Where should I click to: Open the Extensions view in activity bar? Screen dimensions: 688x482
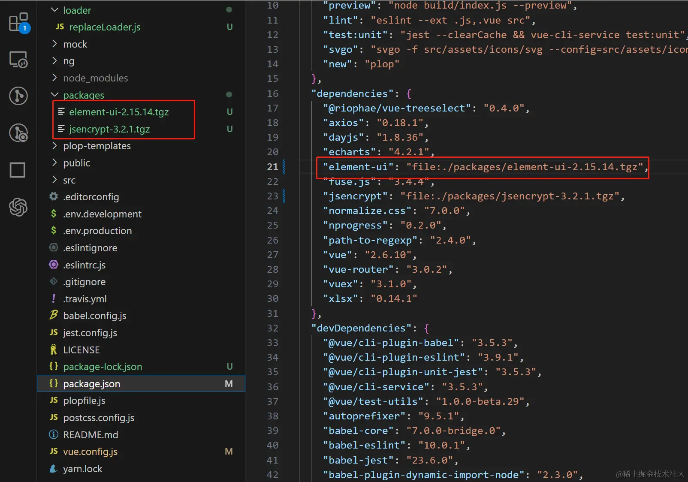tap(18, 22)
